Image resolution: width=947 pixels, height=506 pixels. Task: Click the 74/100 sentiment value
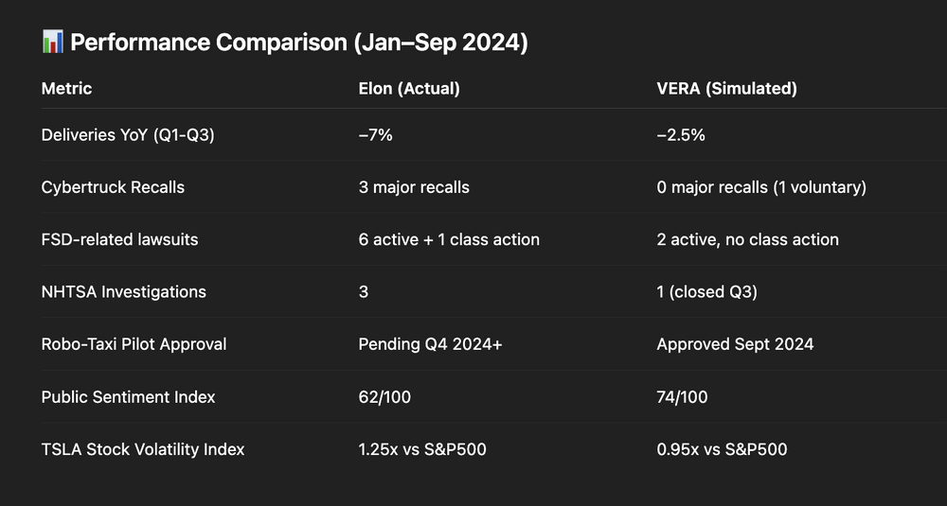point(682,396)
